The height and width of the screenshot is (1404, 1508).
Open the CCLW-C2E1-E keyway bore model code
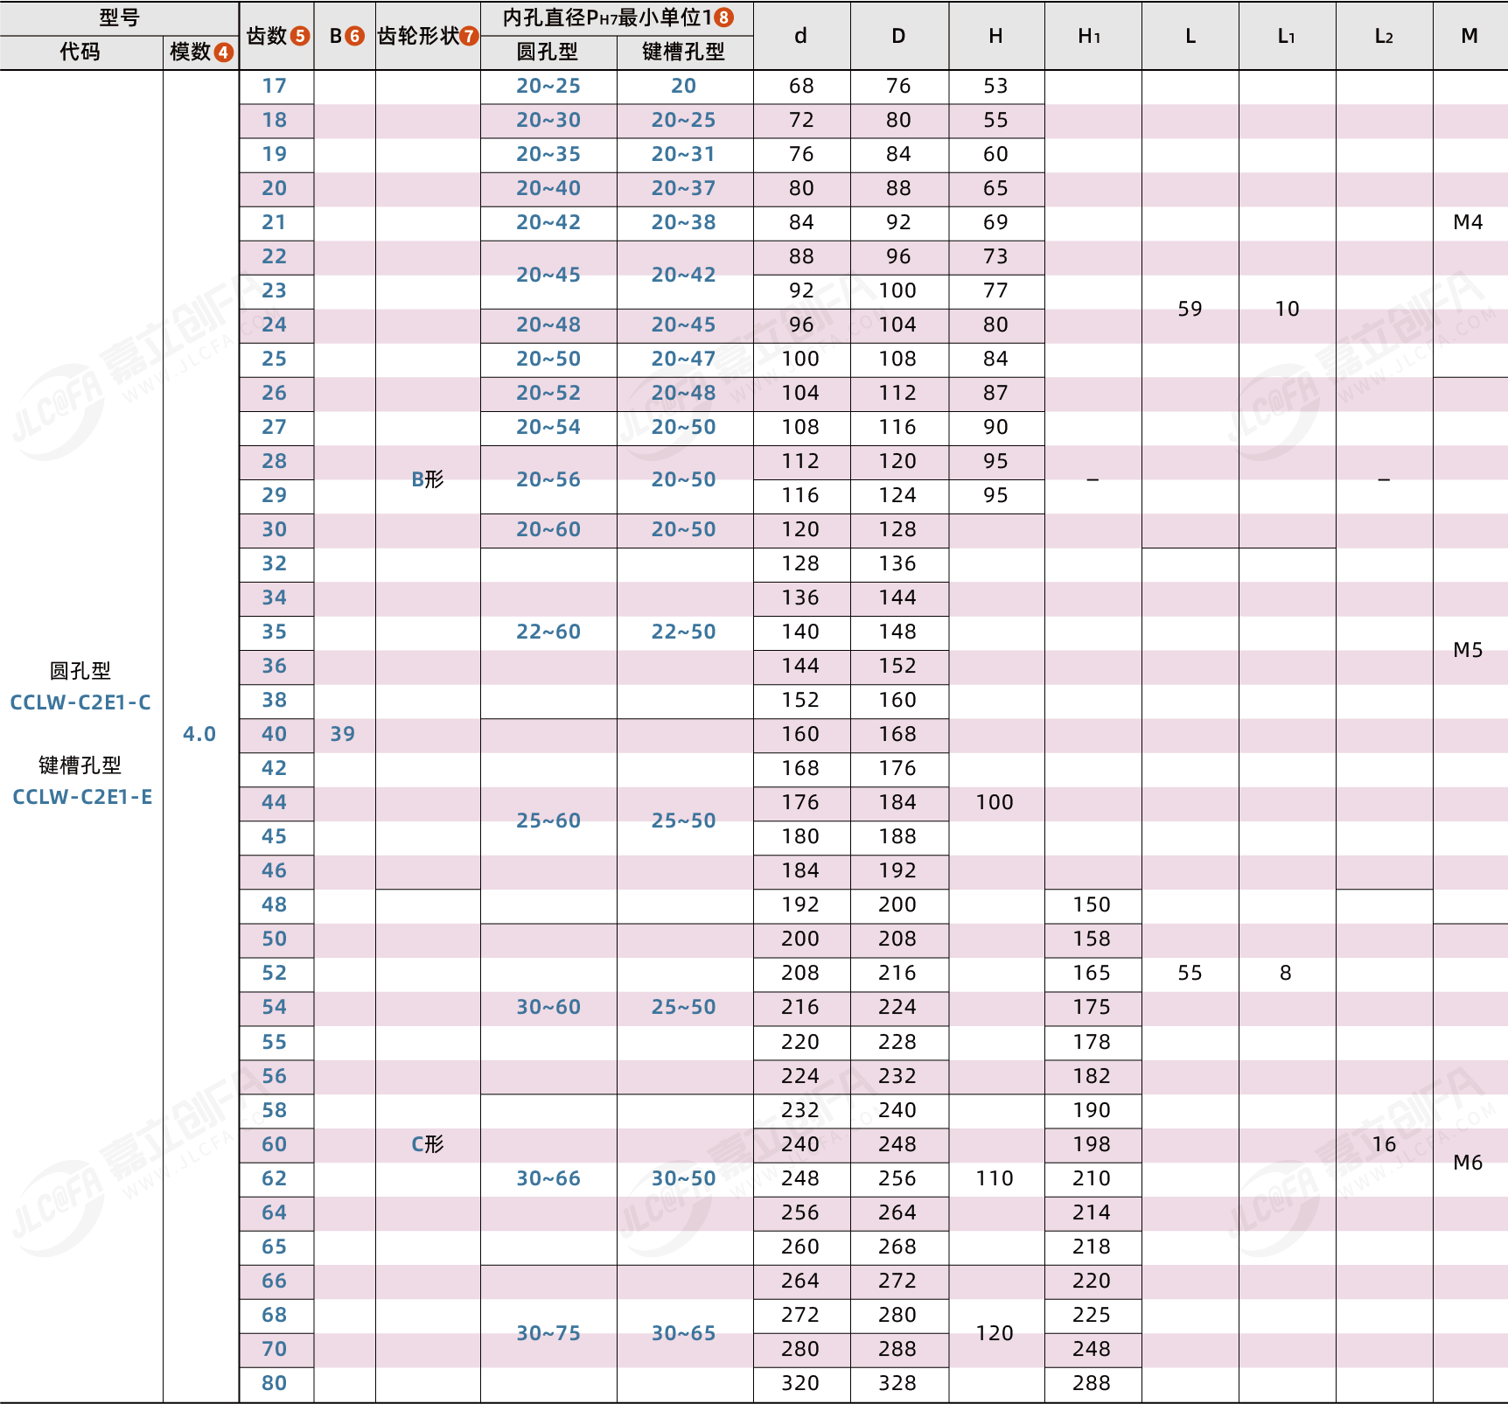(82, 797)
